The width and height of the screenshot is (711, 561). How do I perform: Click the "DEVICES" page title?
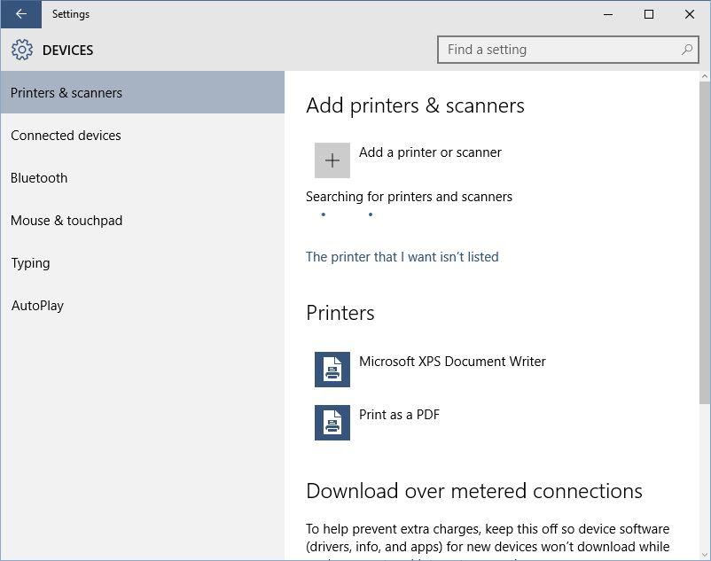pyautogui.click(x=68, y=50)
